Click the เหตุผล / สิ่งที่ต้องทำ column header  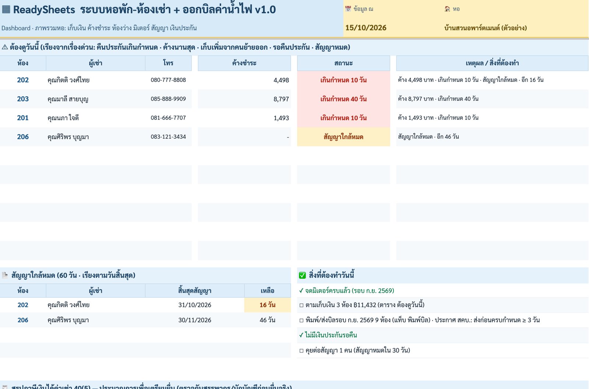click(492, 63)
